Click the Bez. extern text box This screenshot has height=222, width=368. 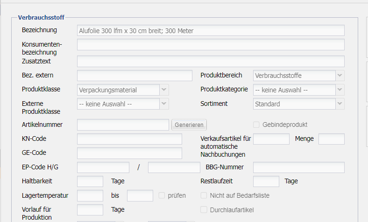[134, 76]
